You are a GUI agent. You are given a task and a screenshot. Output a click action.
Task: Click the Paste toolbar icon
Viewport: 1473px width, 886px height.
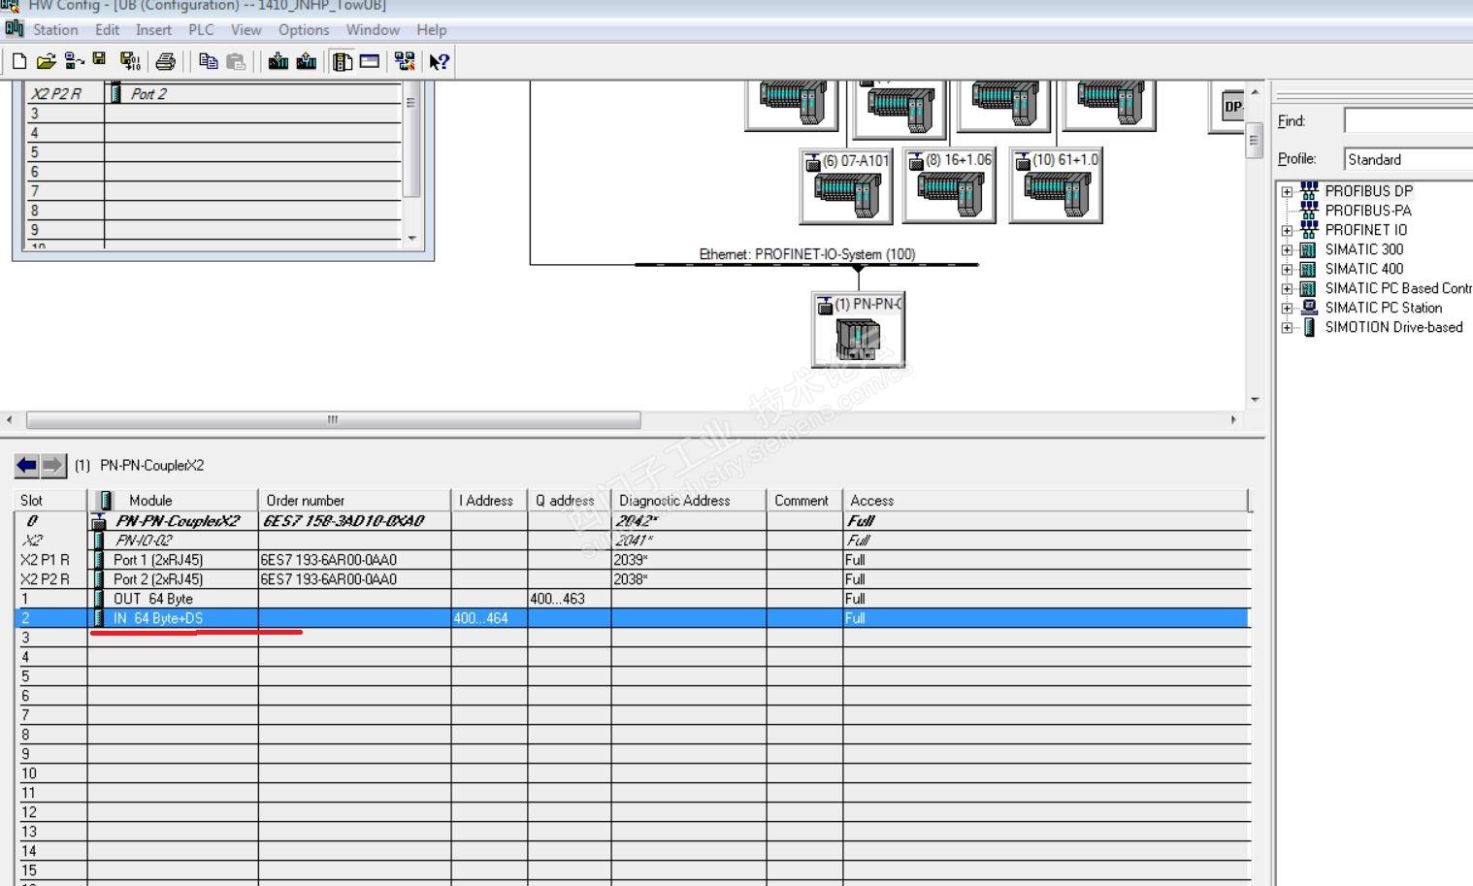click(x=236, y=62)
